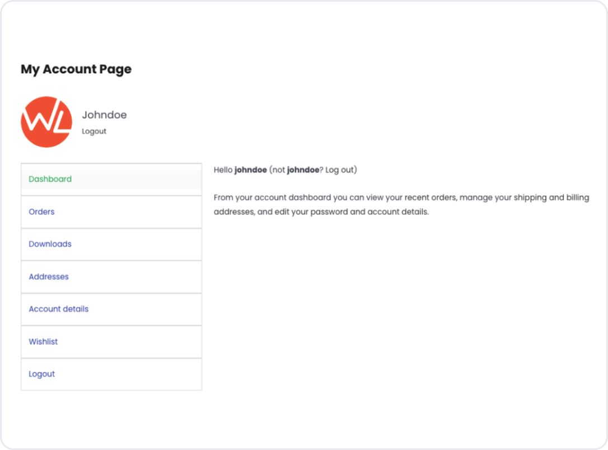
Task: Click the highlighted Dashboard entry
Action: (x=50, y=179)
